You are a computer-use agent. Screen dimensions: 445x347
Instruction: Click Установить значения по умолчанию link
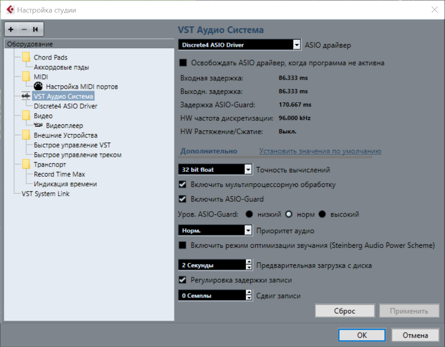pyautogui.click(x=320, y=151)
